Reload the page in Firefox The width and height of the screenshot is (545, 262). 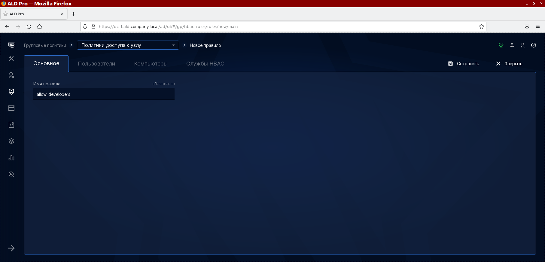(x=29, y=26)
